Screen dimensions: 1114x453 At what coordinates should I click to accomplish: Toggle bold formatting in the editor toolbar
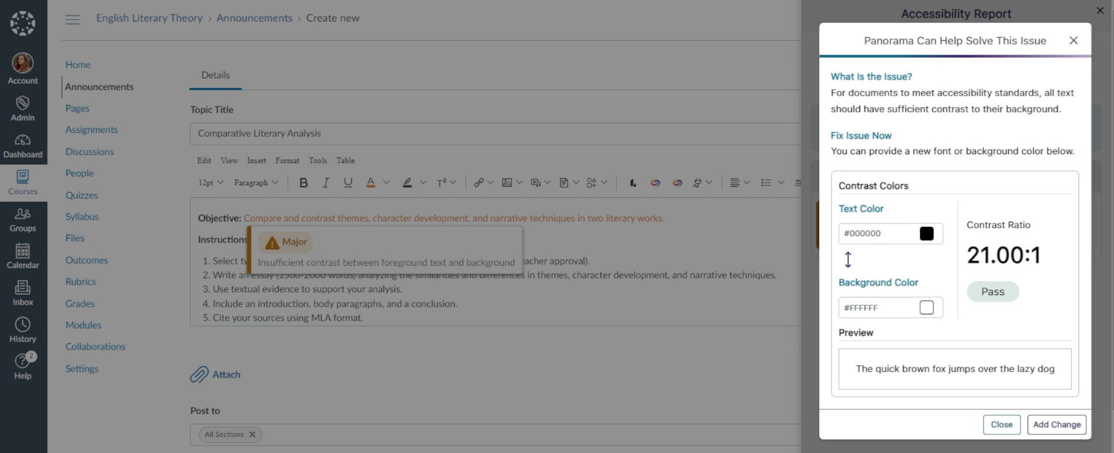tap(303, 183)
